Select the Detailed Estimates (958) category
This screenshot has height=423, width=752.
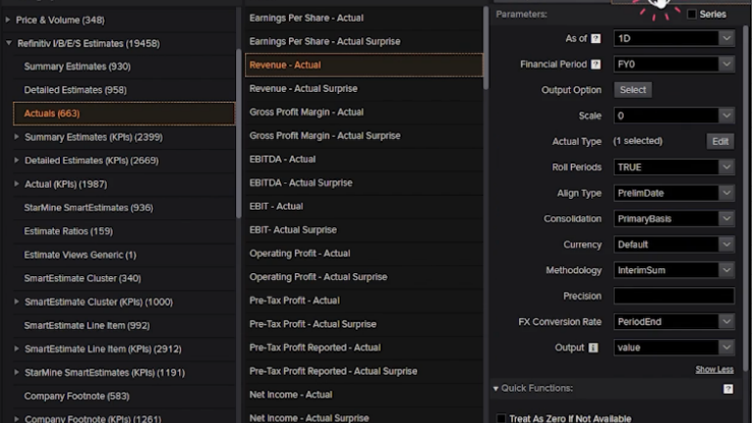(76, 90)
